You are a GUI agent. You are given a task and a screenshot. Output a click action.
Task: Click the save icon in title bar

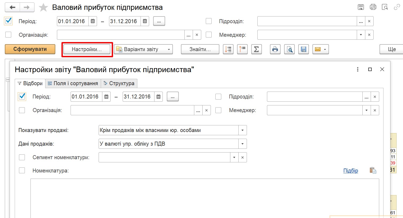click(x=361, y=7)
